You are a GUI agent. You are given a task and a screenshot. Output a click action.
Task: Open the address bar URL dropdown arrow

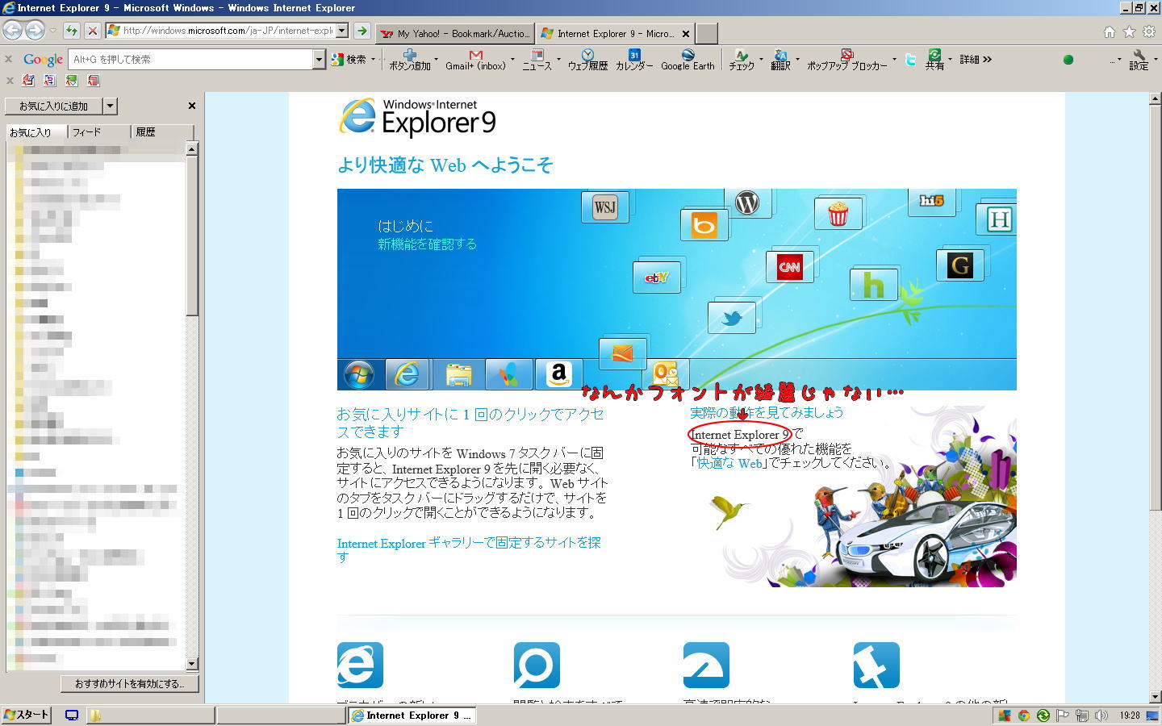click(342, 31)
